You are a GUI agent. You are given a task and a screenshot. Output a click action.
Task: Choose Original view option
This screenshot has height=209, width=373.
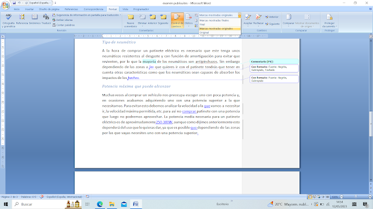point(220,33)
